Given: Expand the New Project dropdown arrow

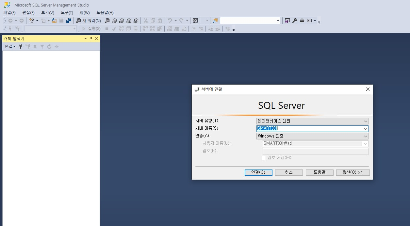Looking at the screenshot, I should pos(37,21).
